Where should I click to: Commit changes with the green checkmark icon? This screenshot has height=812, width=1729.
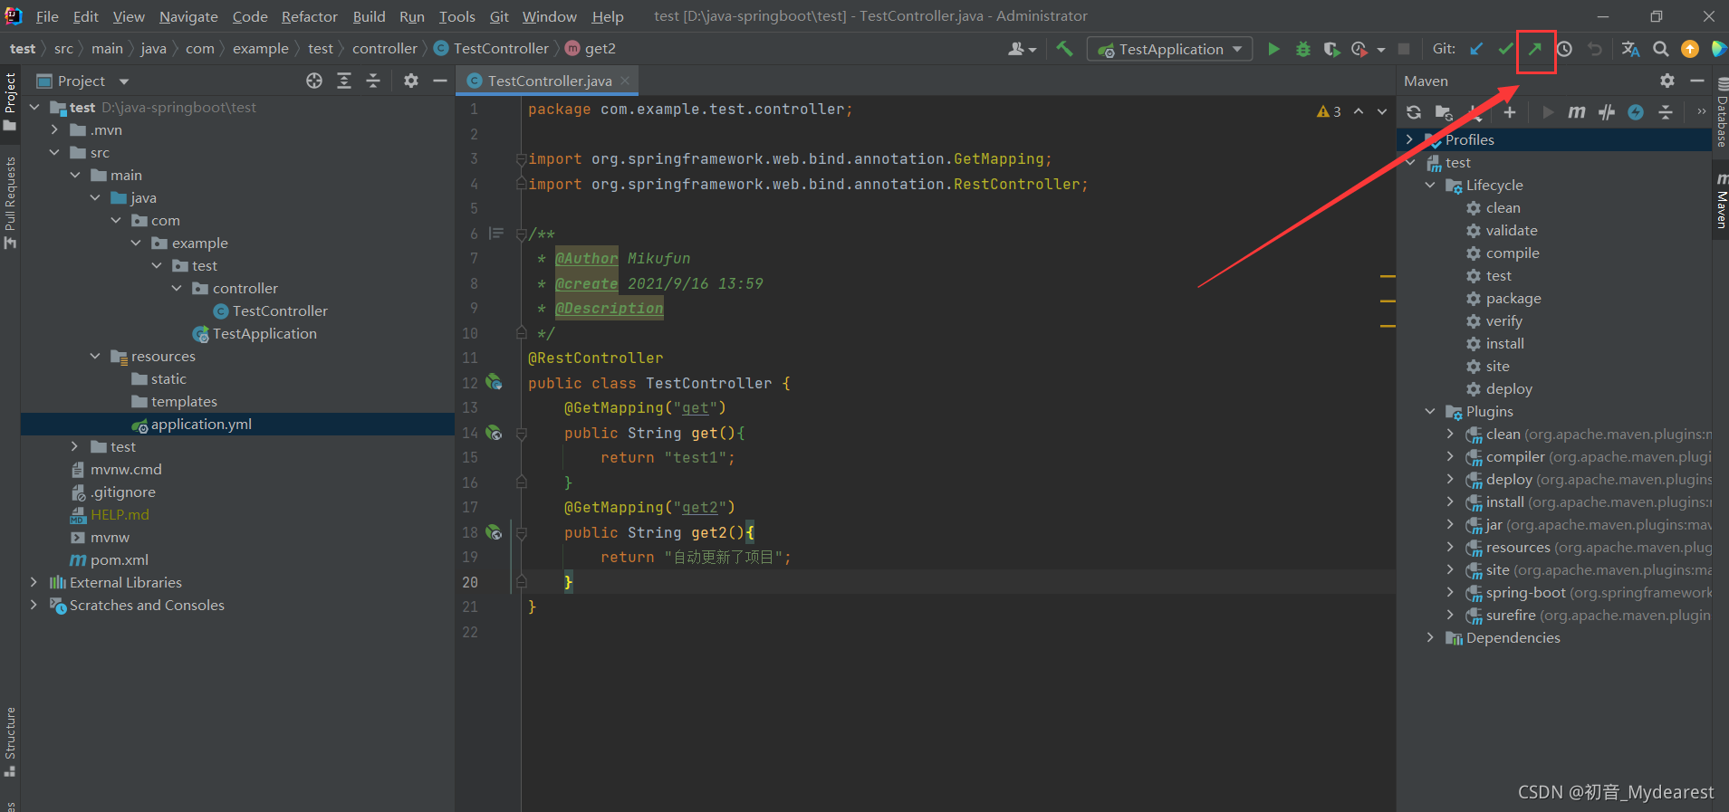[x=1505, y=49]
